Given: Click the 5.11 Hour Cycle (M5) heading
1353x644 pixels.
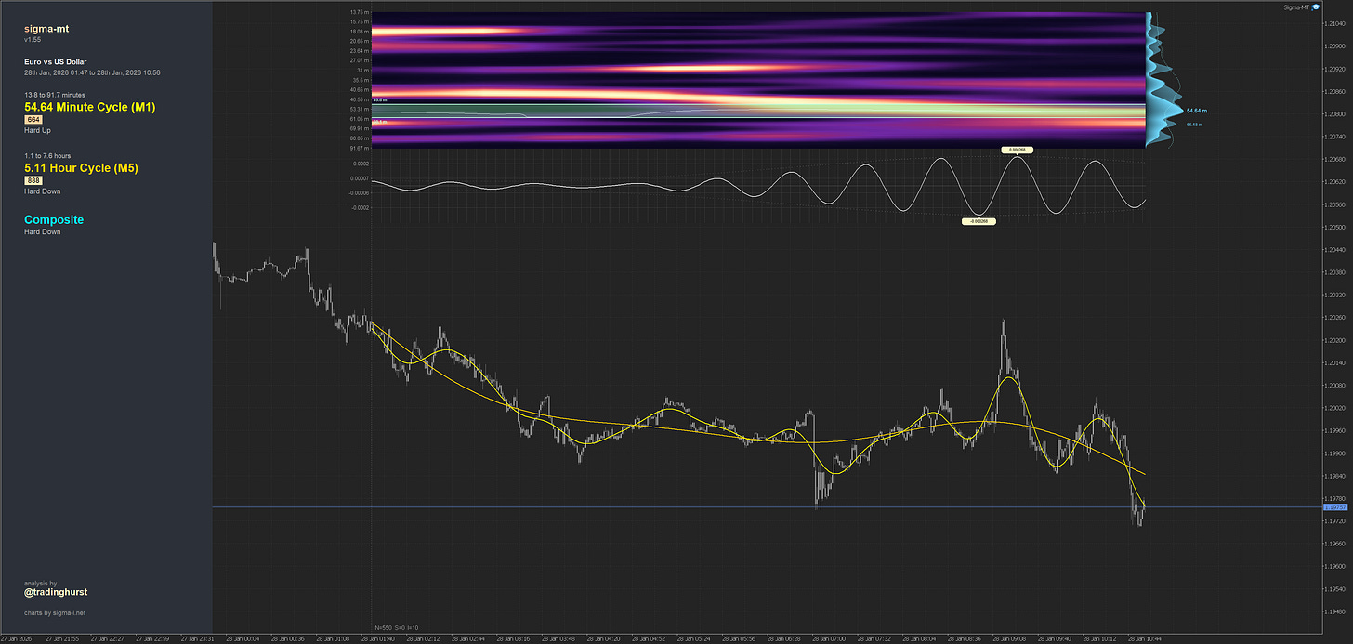Looking at the screenshot, I should 81,168.
